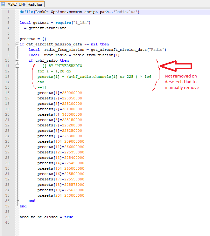Viewport: 210px width, 236px height.
Task: Collapse the fold marker at line 10
Action: click(17, 60)
